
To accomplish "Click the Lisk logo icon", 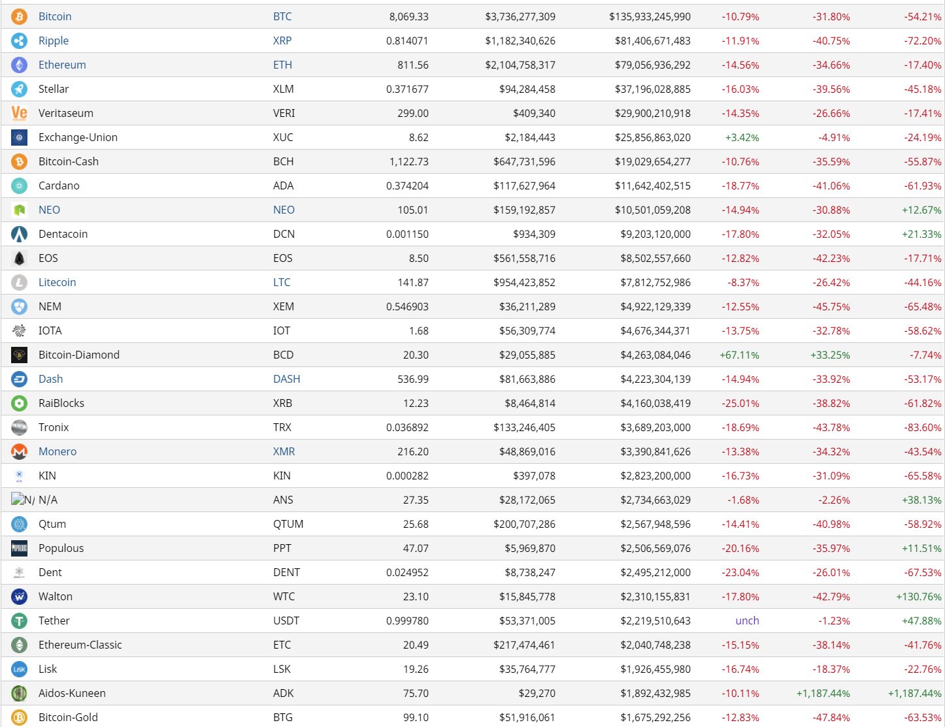I will click(20, 669).
